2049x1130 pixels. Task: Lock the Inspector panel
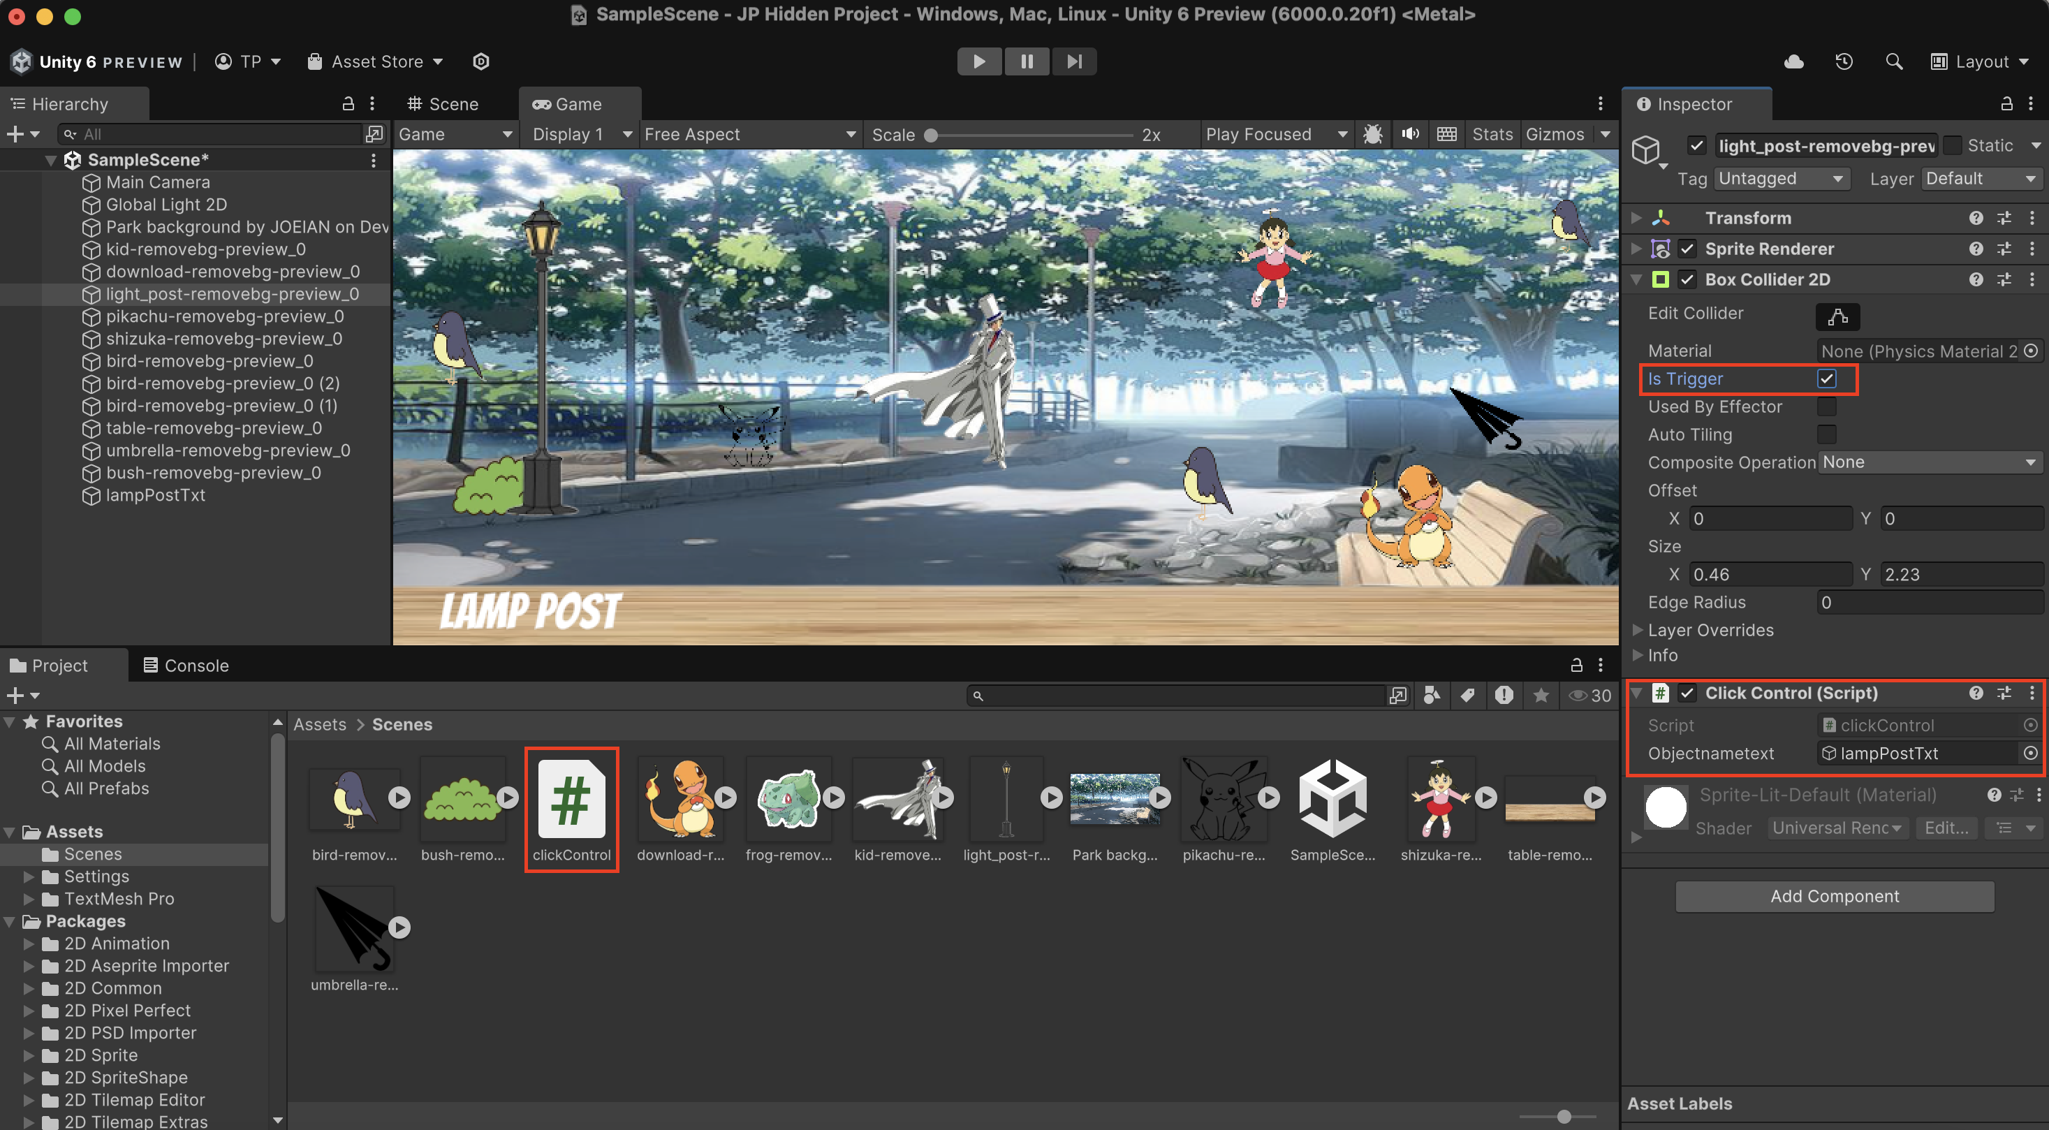[2006, 103]
